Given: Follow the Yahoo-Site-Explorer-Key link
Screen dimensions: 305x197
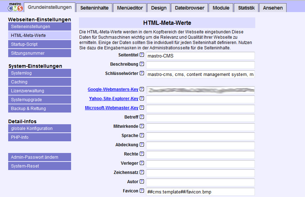Looking at the screenshot, I should coord(114,99).
